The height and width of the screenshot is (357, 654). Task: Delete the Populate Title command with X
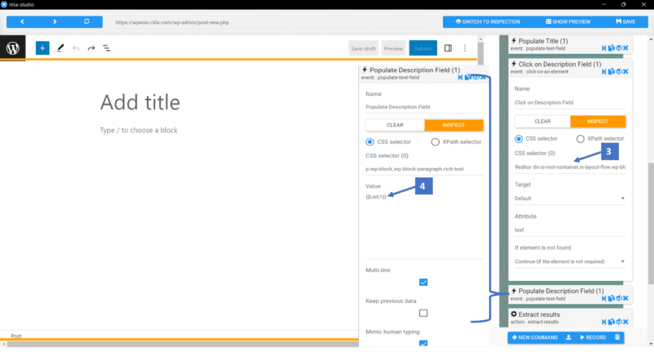626,49
